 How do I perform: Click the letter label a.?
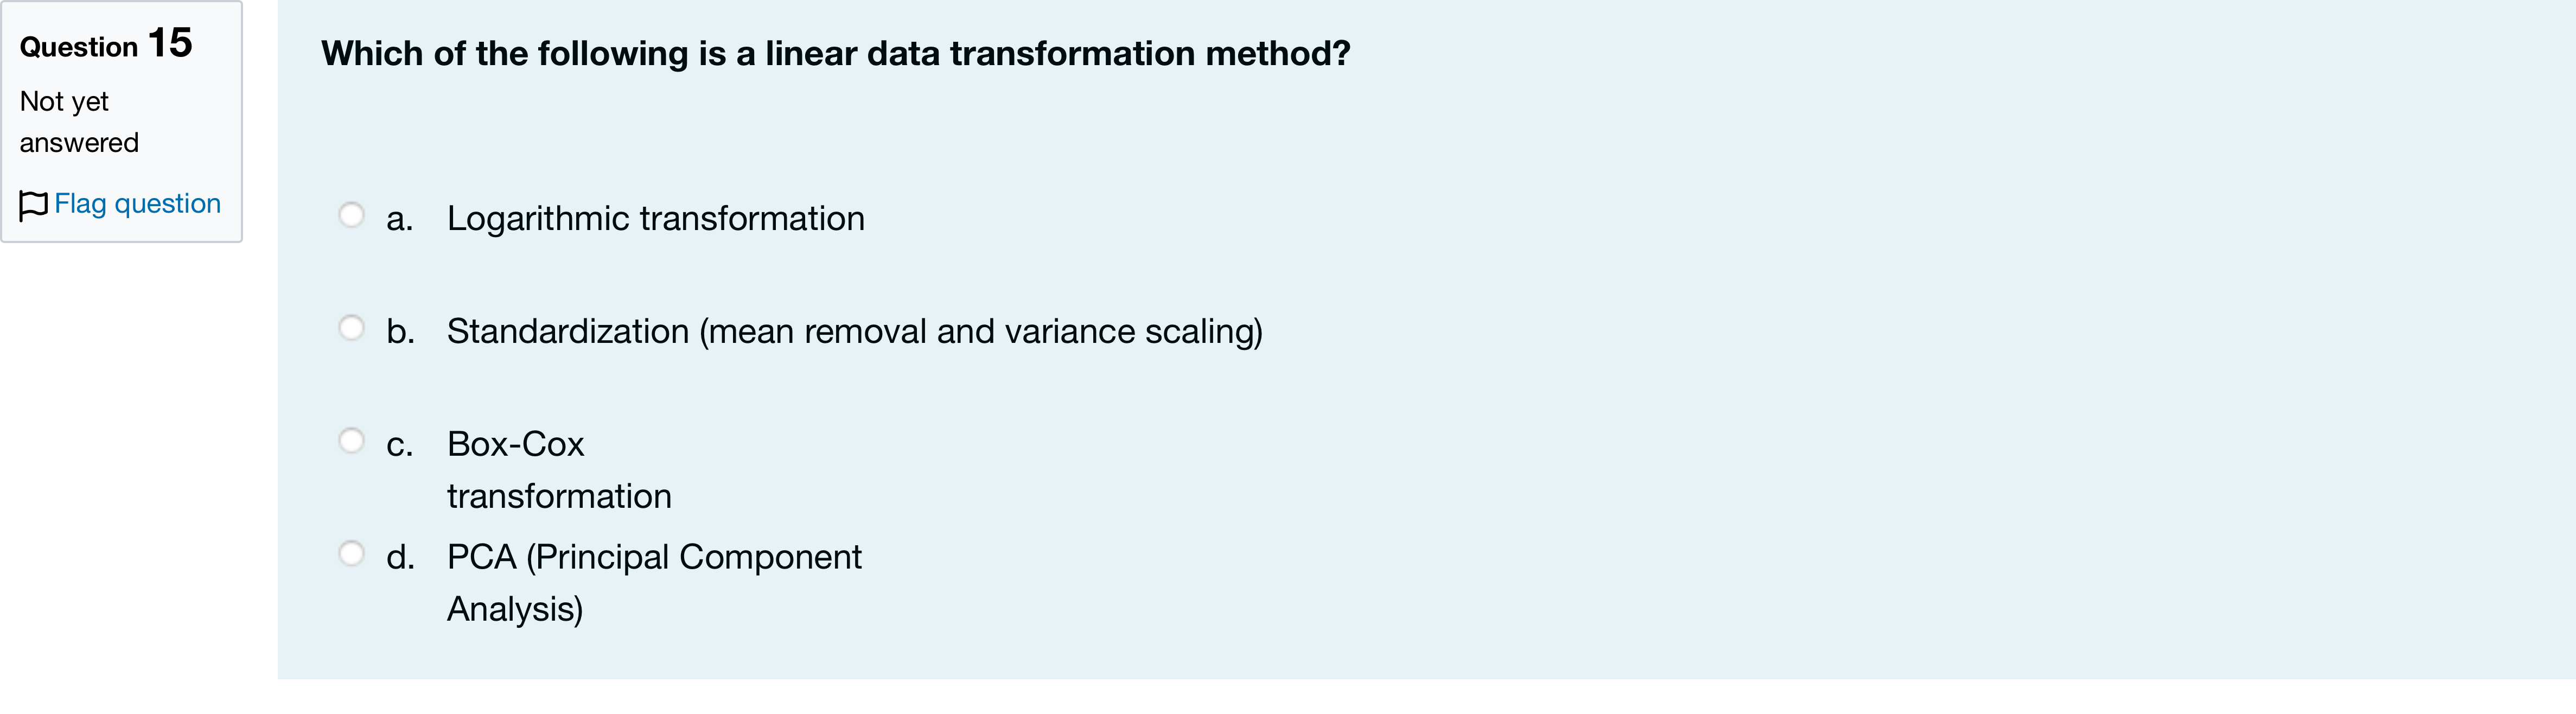coord(399,219)
